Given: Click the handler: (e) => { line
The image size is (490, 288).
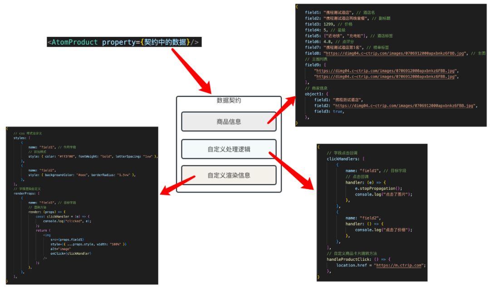Looking at the screenshot, I should (x=366, y=183).
